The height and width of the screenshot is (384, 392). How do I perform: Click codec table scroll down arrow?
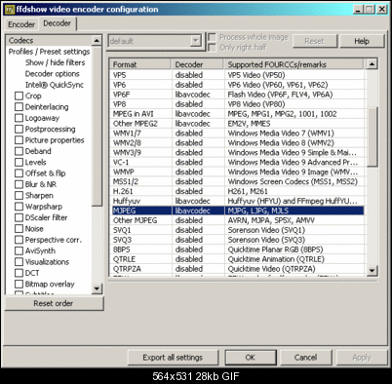point(372,270)
